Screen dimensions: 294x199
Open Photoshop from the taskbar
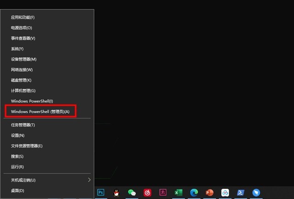101,193
